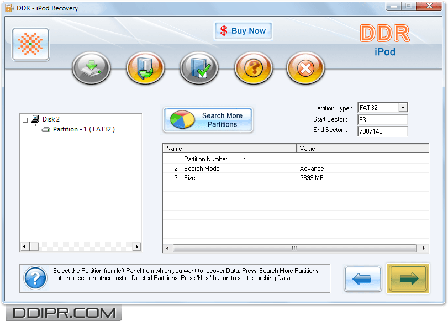This screenshot has width=448, height=321.
Task: Go back with the blue left arrow
Action: [x=362, y=278]
